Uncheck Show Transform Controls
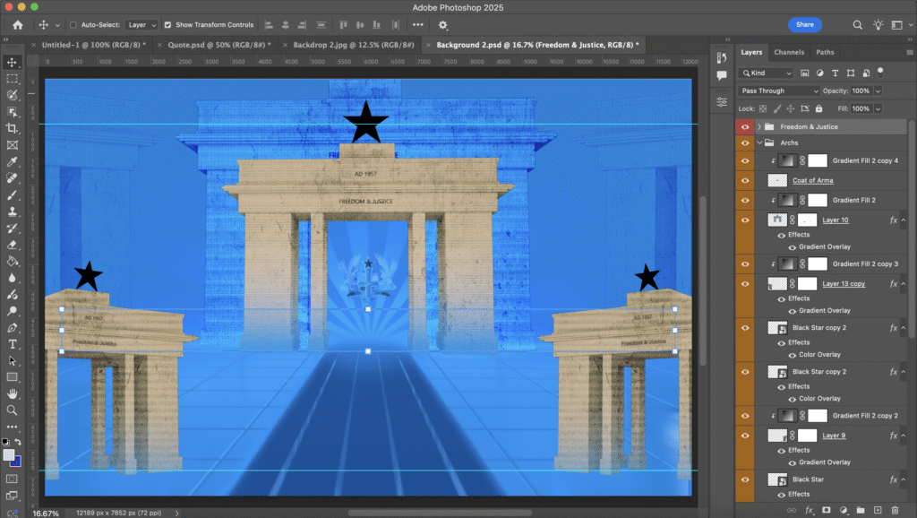Screen dimensions: 917x518 click(x=167, y=25)
